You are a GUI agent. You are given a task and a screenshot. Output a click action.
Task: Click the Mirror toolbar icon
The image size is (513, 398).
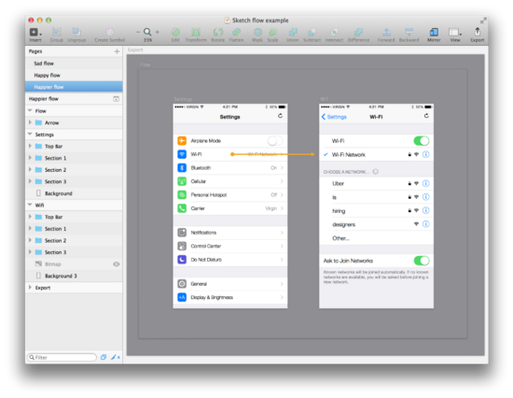coord(434,32)
